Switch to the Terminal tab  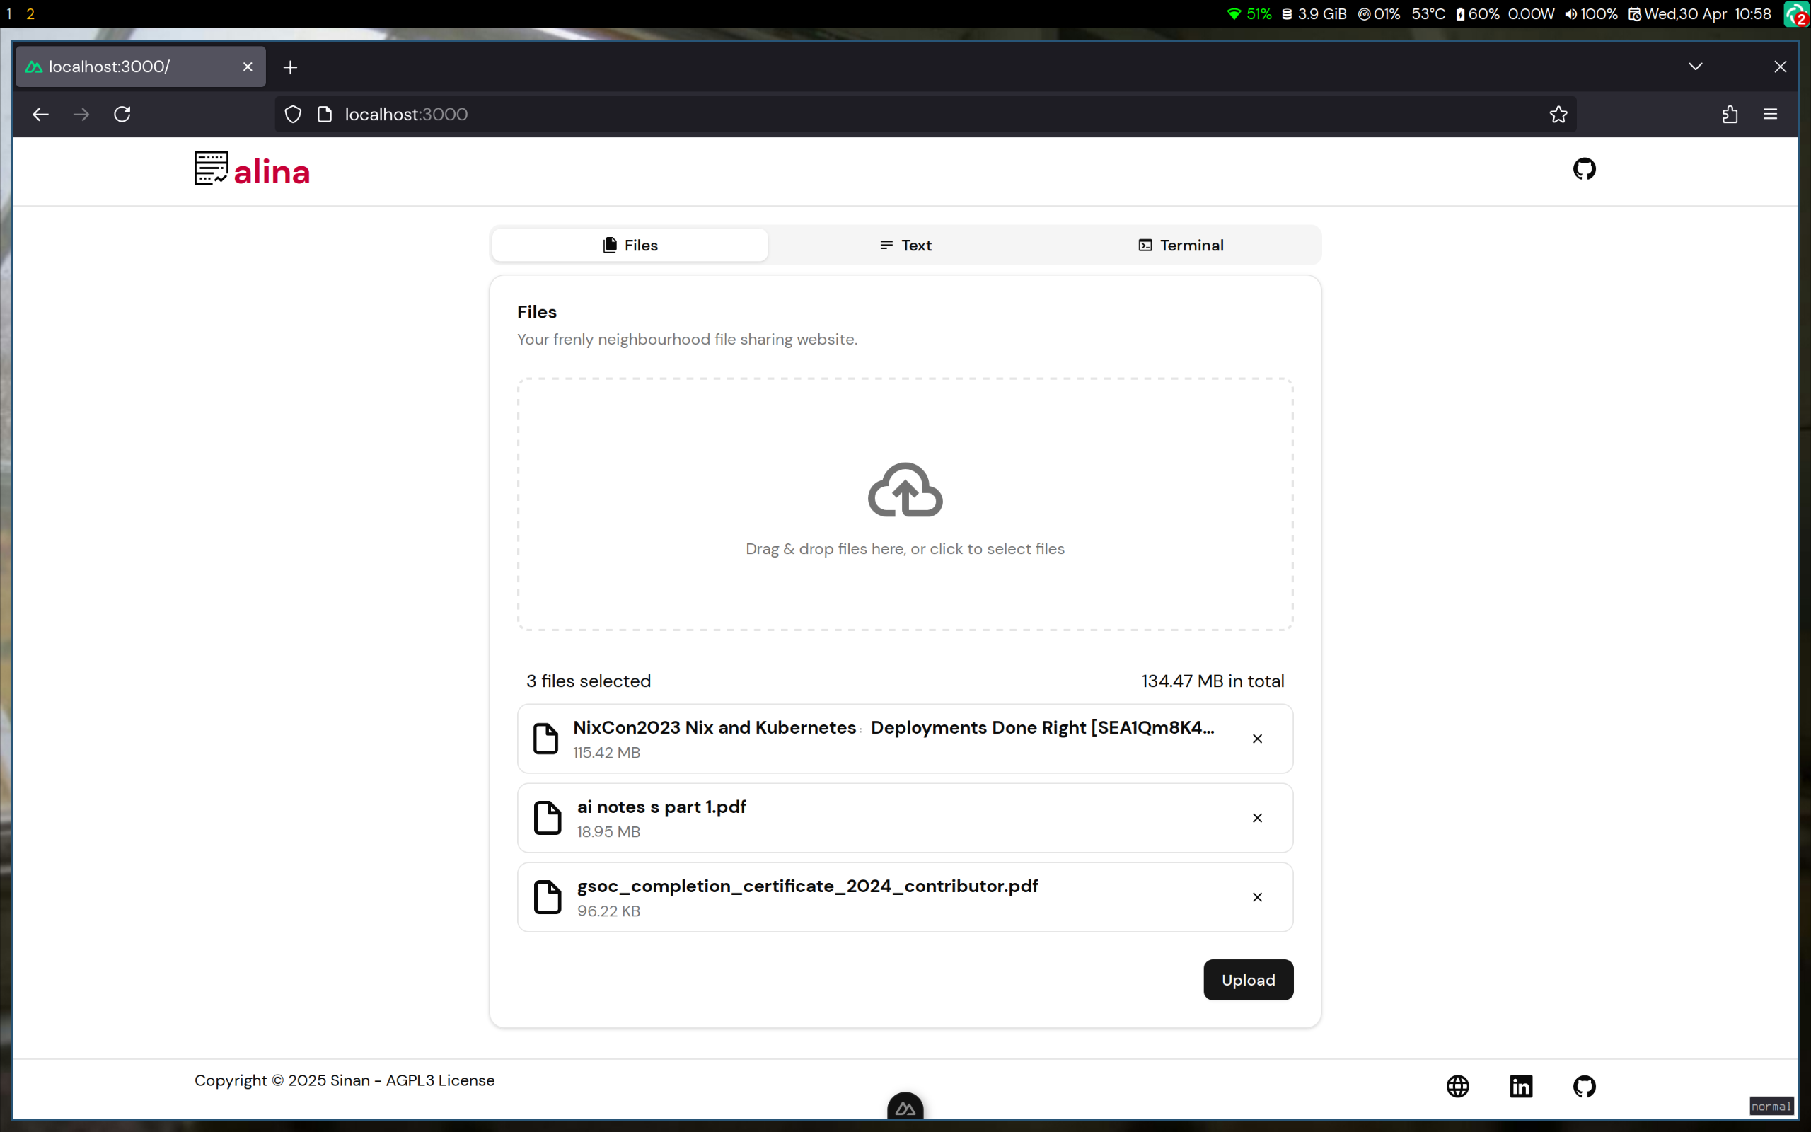click(x=1181, y=246)
